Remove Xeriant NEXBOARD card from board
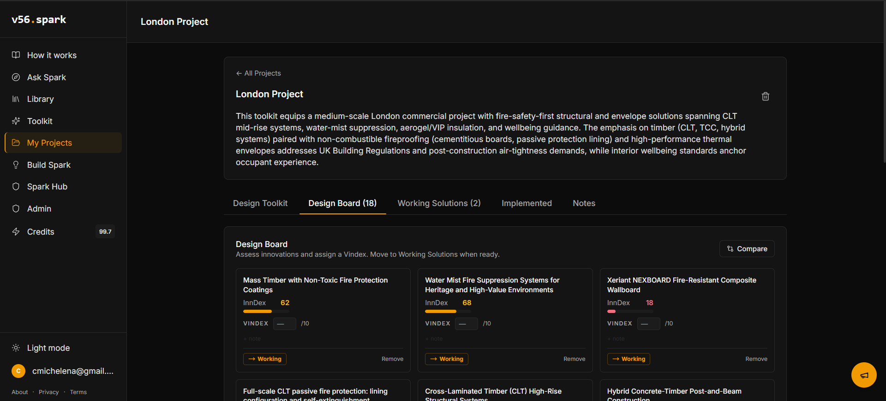 tap(756, 359)
